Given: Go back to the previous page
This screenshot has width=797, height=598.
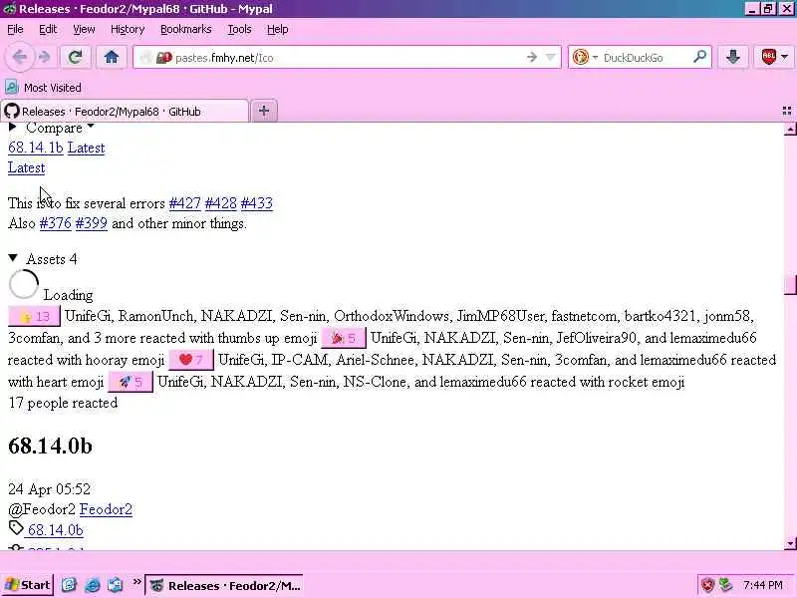Looking at the screenshot, I should point(19,57).
